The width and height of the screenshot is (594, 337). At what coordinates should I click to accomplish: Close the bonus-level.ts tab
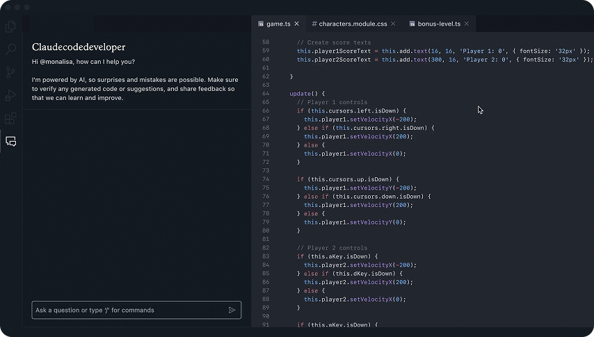467,24
